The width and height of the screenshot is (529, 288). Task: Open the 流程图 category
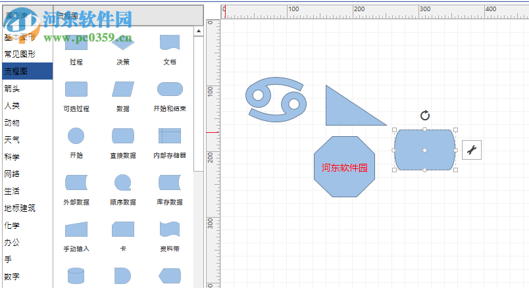click(28, 71)
